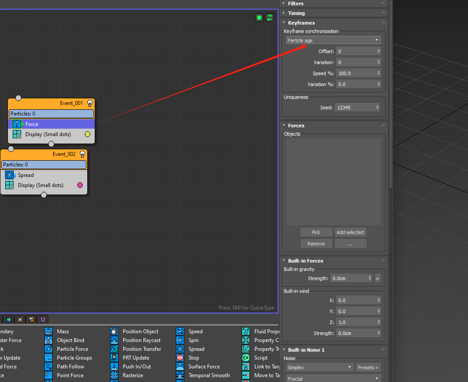This screenshot has height=382, width=468.
Task: Switch to the green arrow operator category tab
Action: (x=8, y=320)
